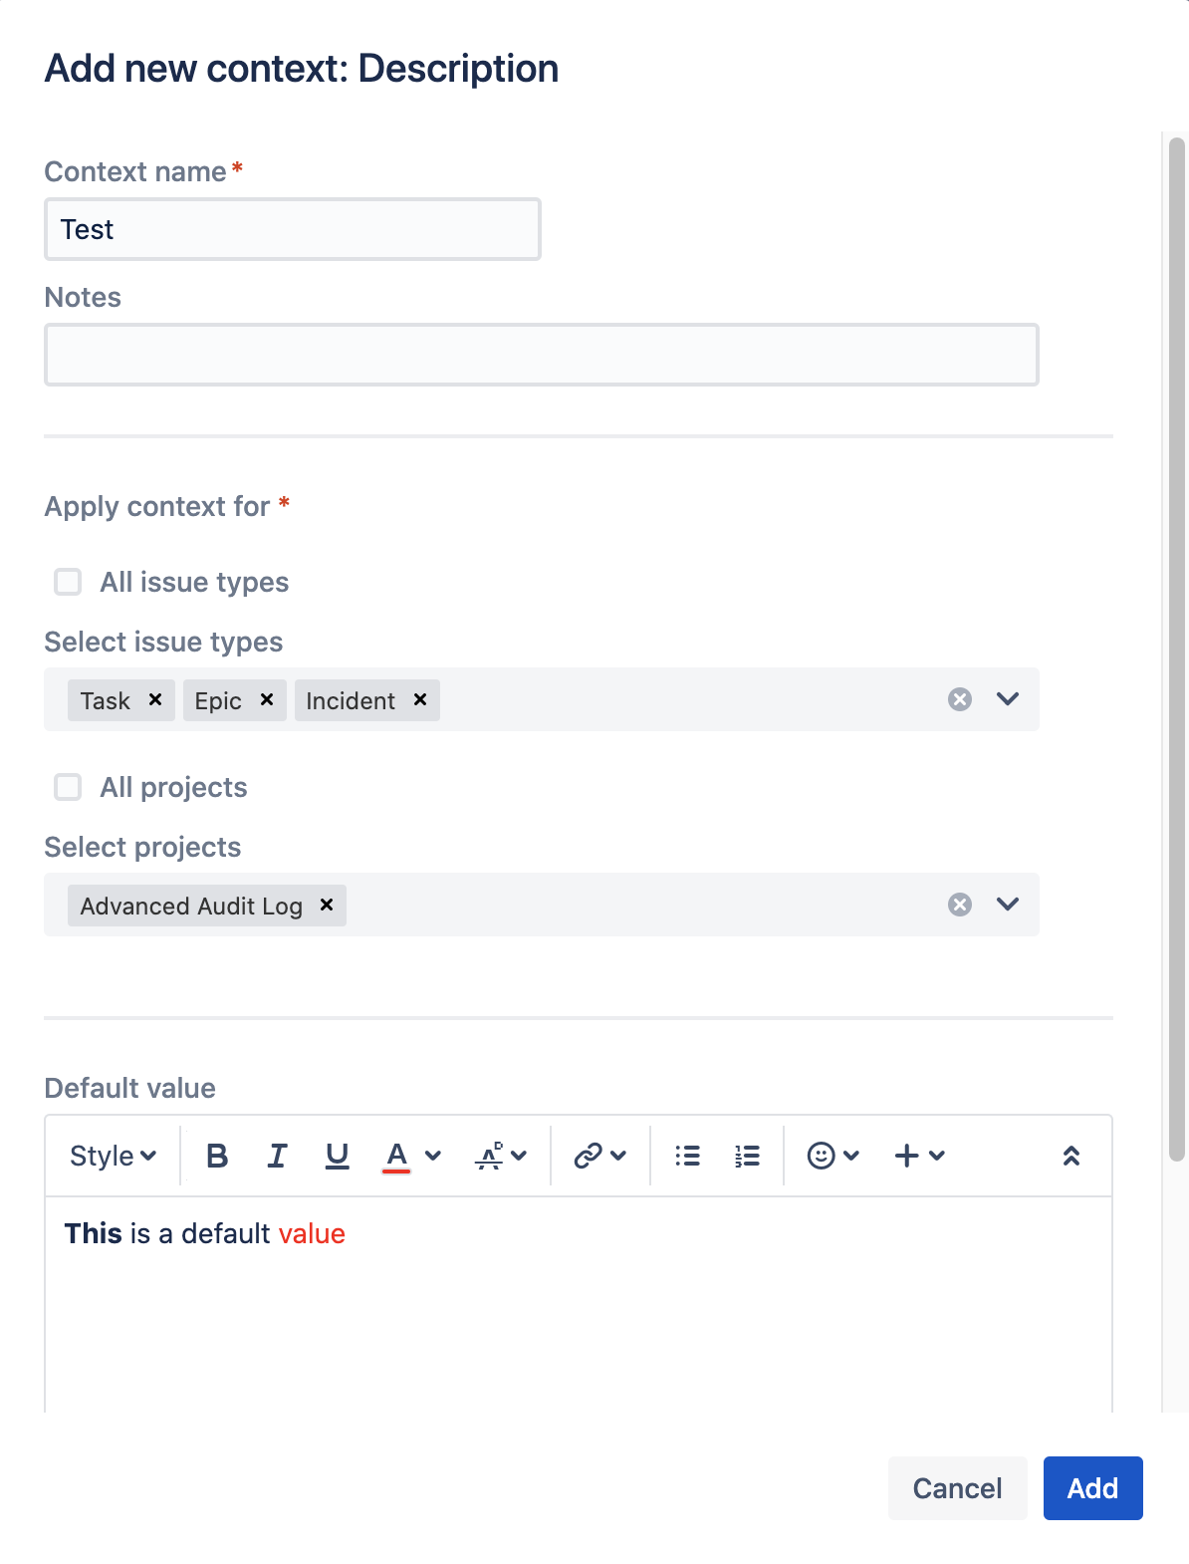Toggle bold formatting in editor toolbar
Screen dimensions: 1189x1564
[217, 1156]
